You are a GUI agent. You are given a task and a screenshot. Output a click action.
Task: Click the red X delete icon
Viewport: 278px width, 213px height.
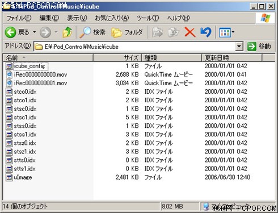190,32
